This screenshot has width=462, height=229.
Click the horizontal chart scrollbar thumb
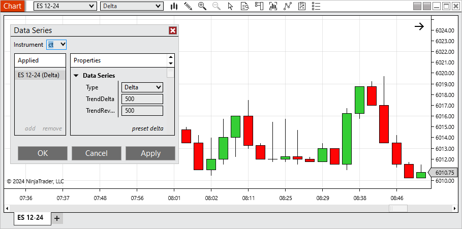[398, 208]
